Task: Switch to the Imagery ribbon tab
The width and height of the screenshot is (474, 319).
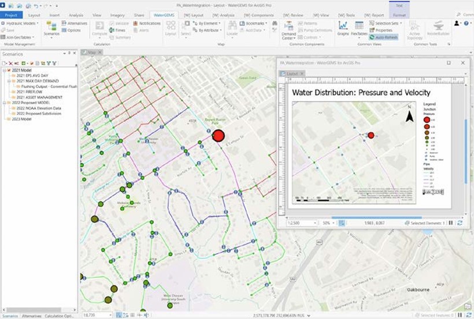Action: click(117, 15)
